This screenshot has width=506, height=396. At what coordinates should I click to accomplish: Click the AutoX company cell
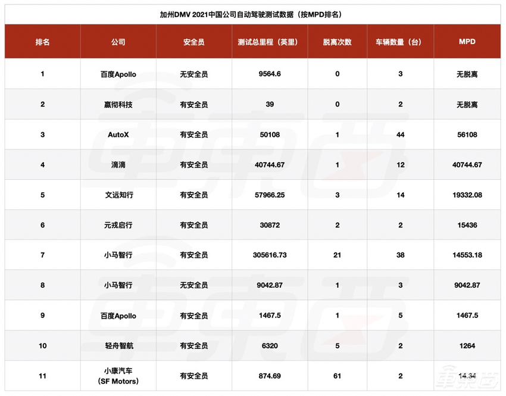[117, 135]
